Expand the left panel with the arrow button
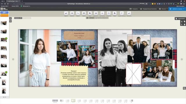Screen dimensions: 186x104 point(10,18)
